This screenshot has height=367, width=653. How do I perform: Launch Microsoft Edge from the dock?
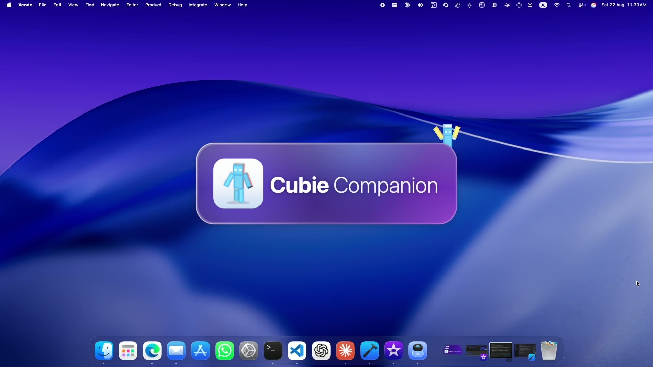point(152,350)
